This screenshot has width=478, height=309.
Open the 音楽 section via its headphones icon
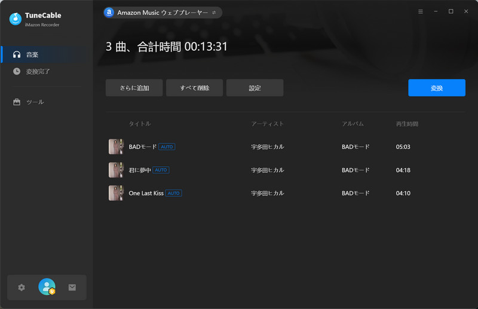(17, 54)
